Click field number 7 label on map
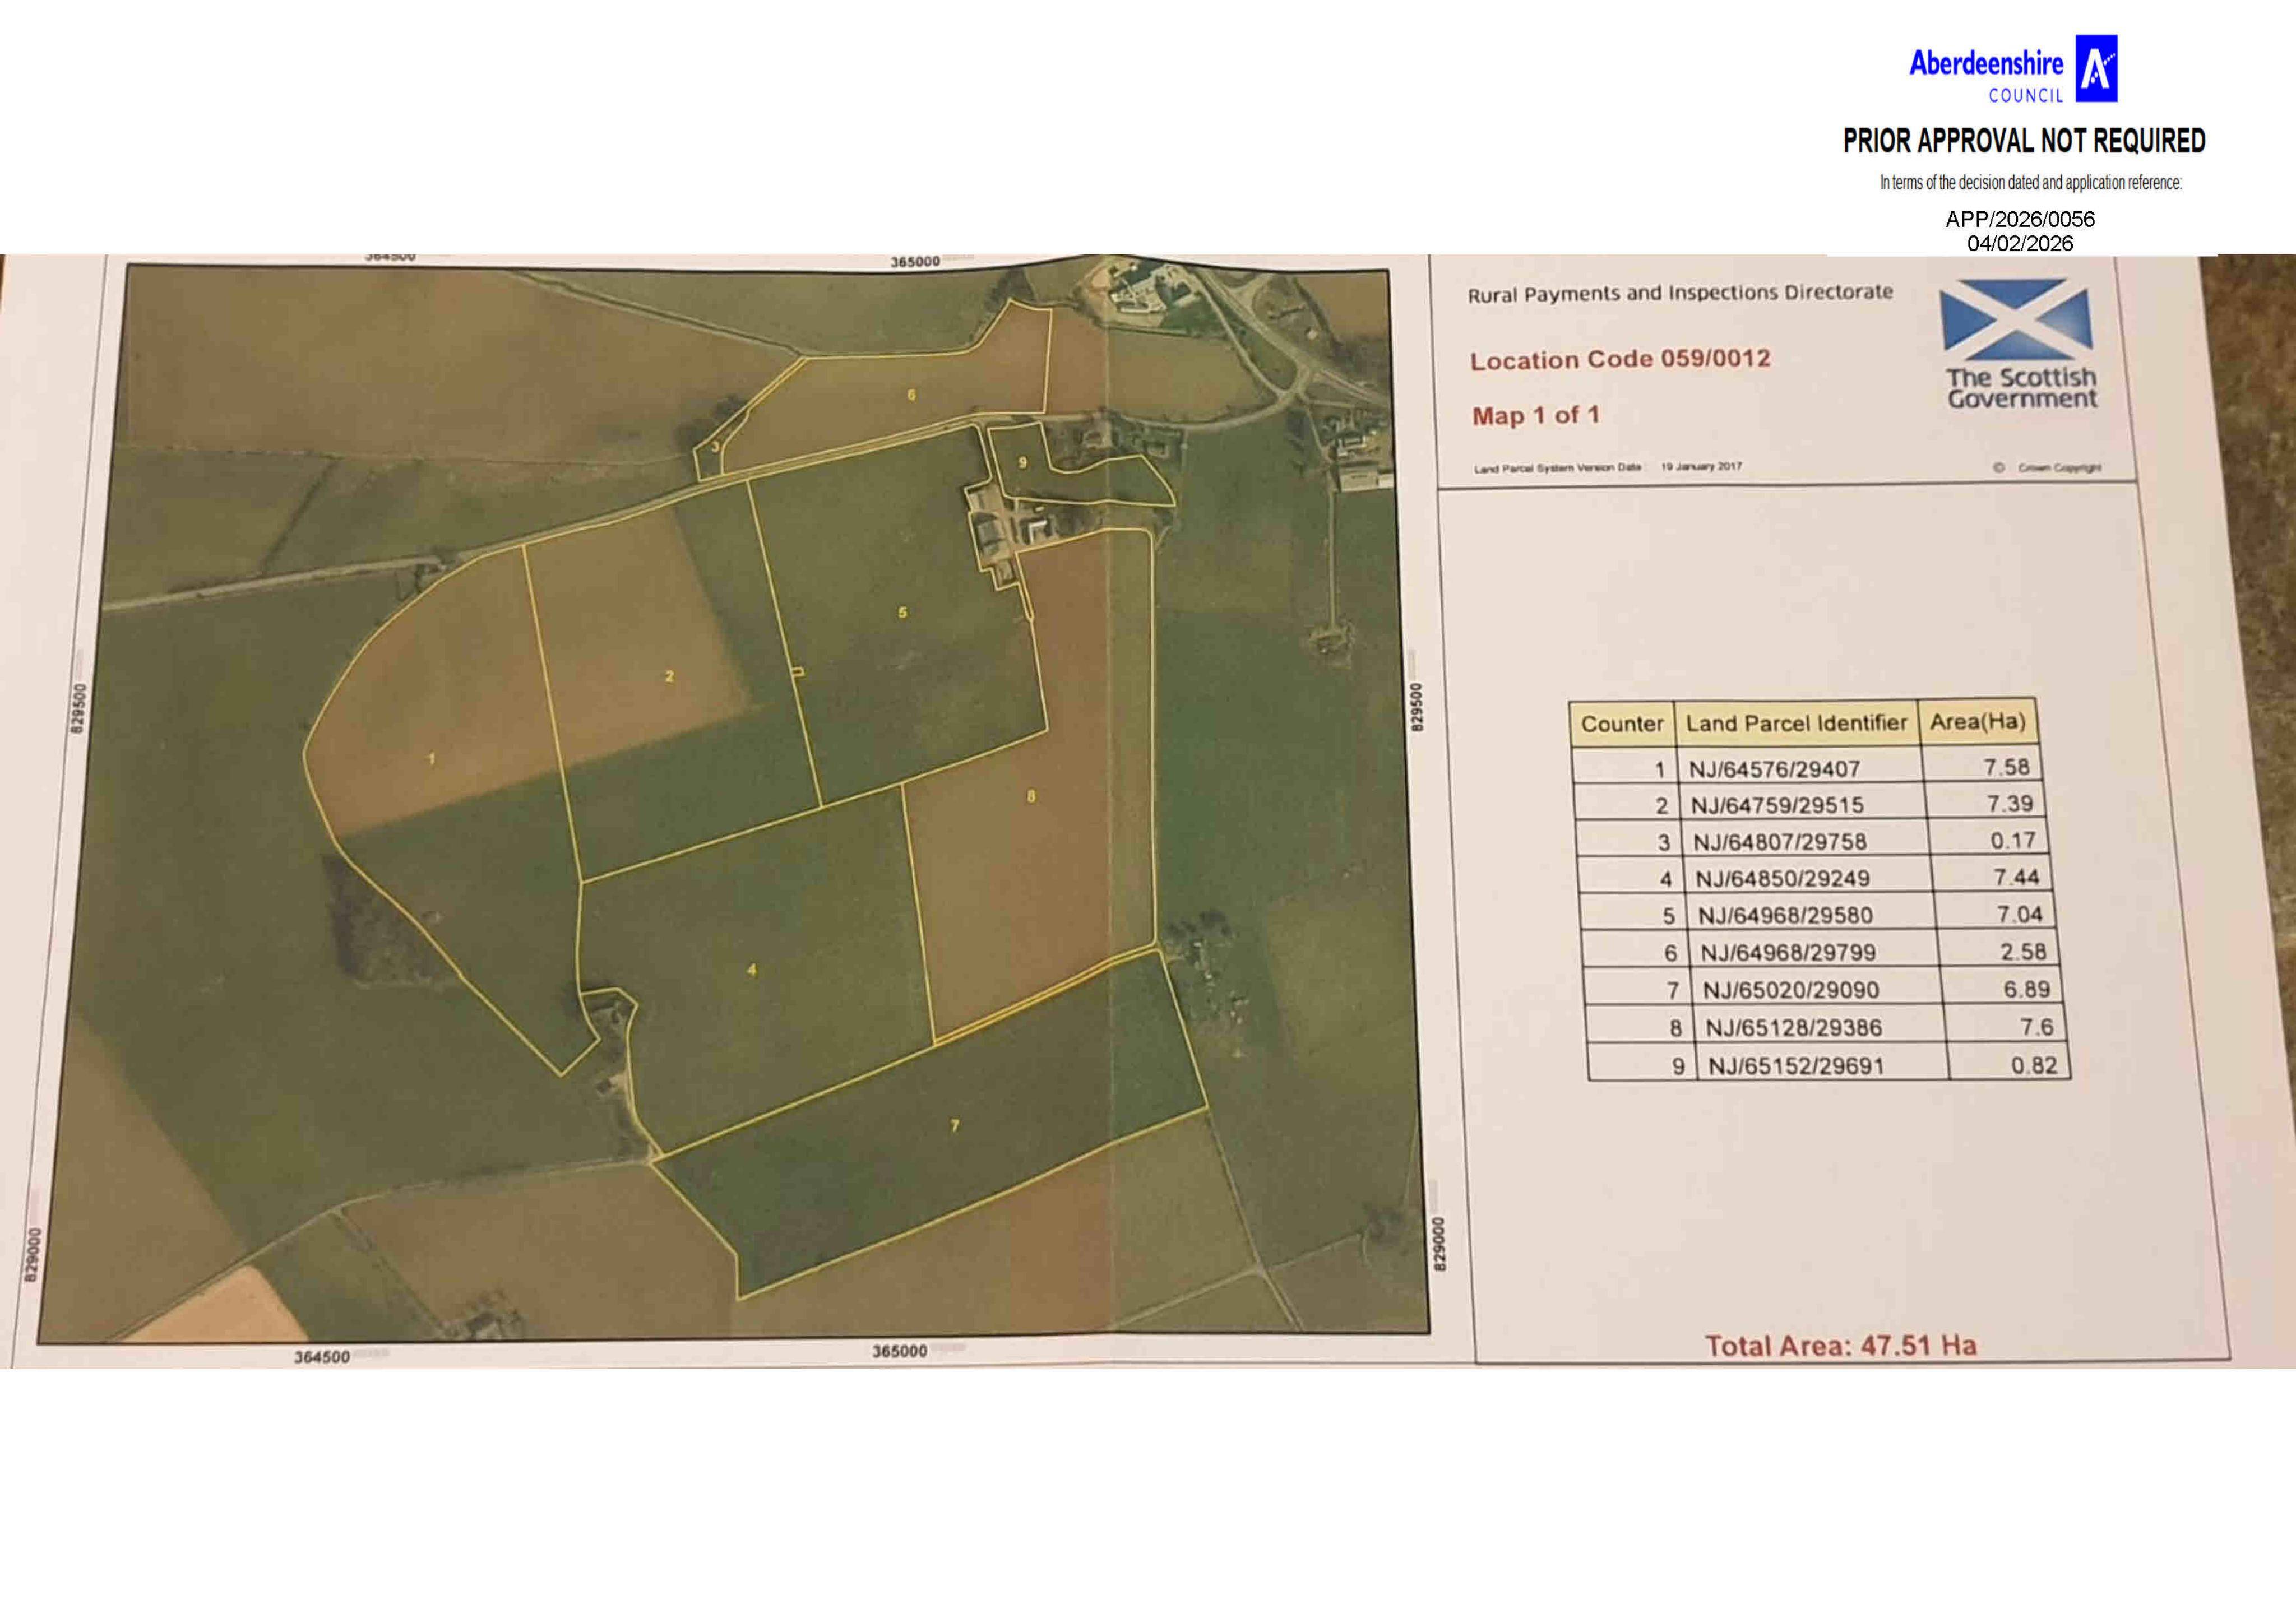This screenshot has width=2296, height=1623. pos(955,1126)
